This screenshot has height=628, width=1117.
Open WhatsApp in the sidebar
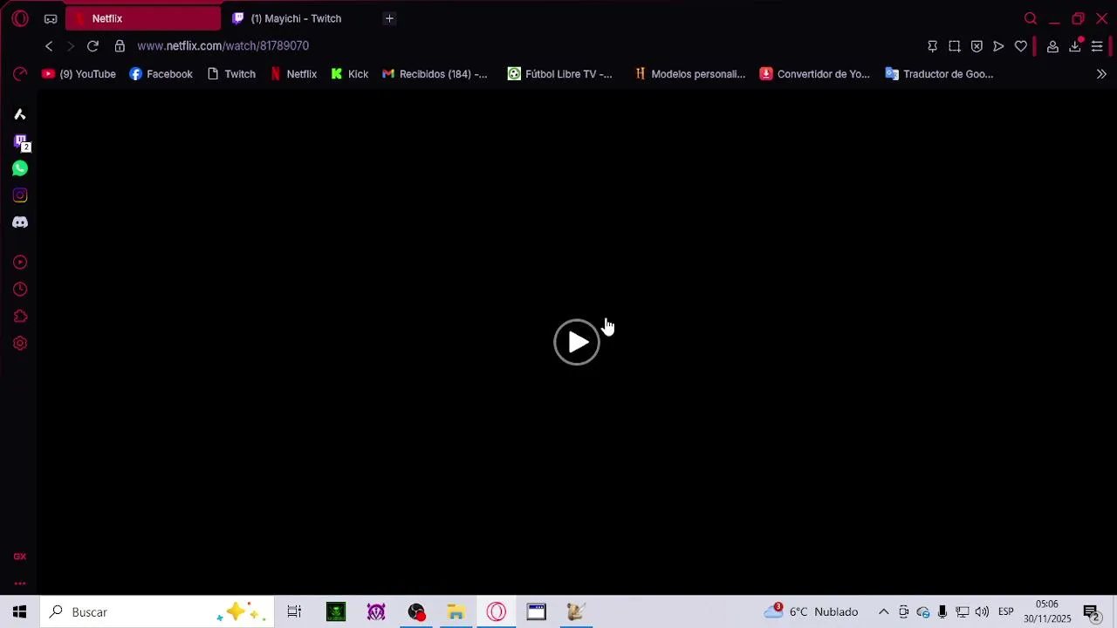click(x=20, y=168)
